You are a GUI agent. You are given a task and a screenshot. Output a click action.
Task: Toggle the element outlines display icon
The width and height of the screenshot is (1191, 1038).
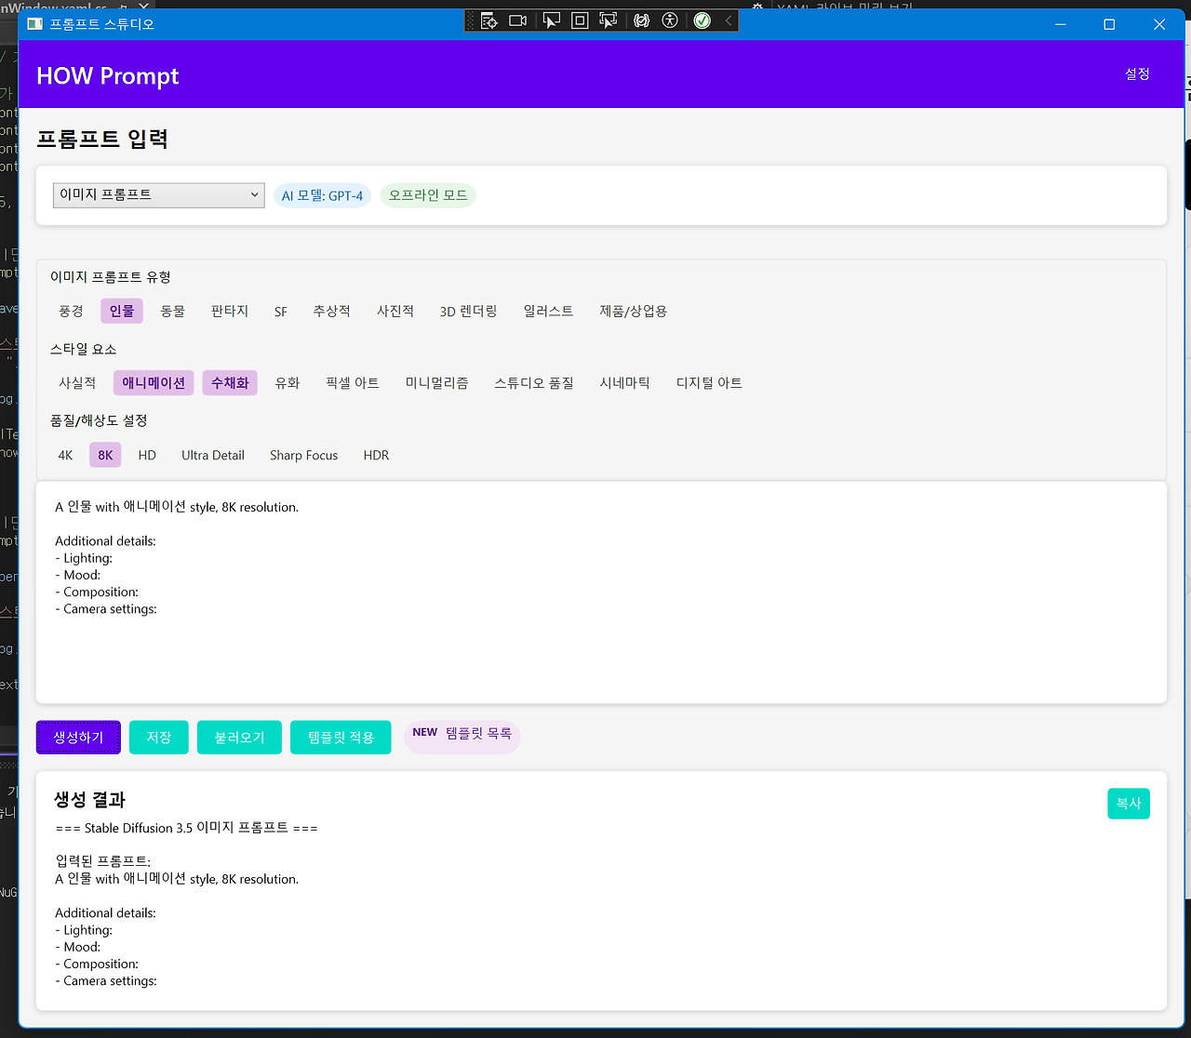tap(580, 20)
